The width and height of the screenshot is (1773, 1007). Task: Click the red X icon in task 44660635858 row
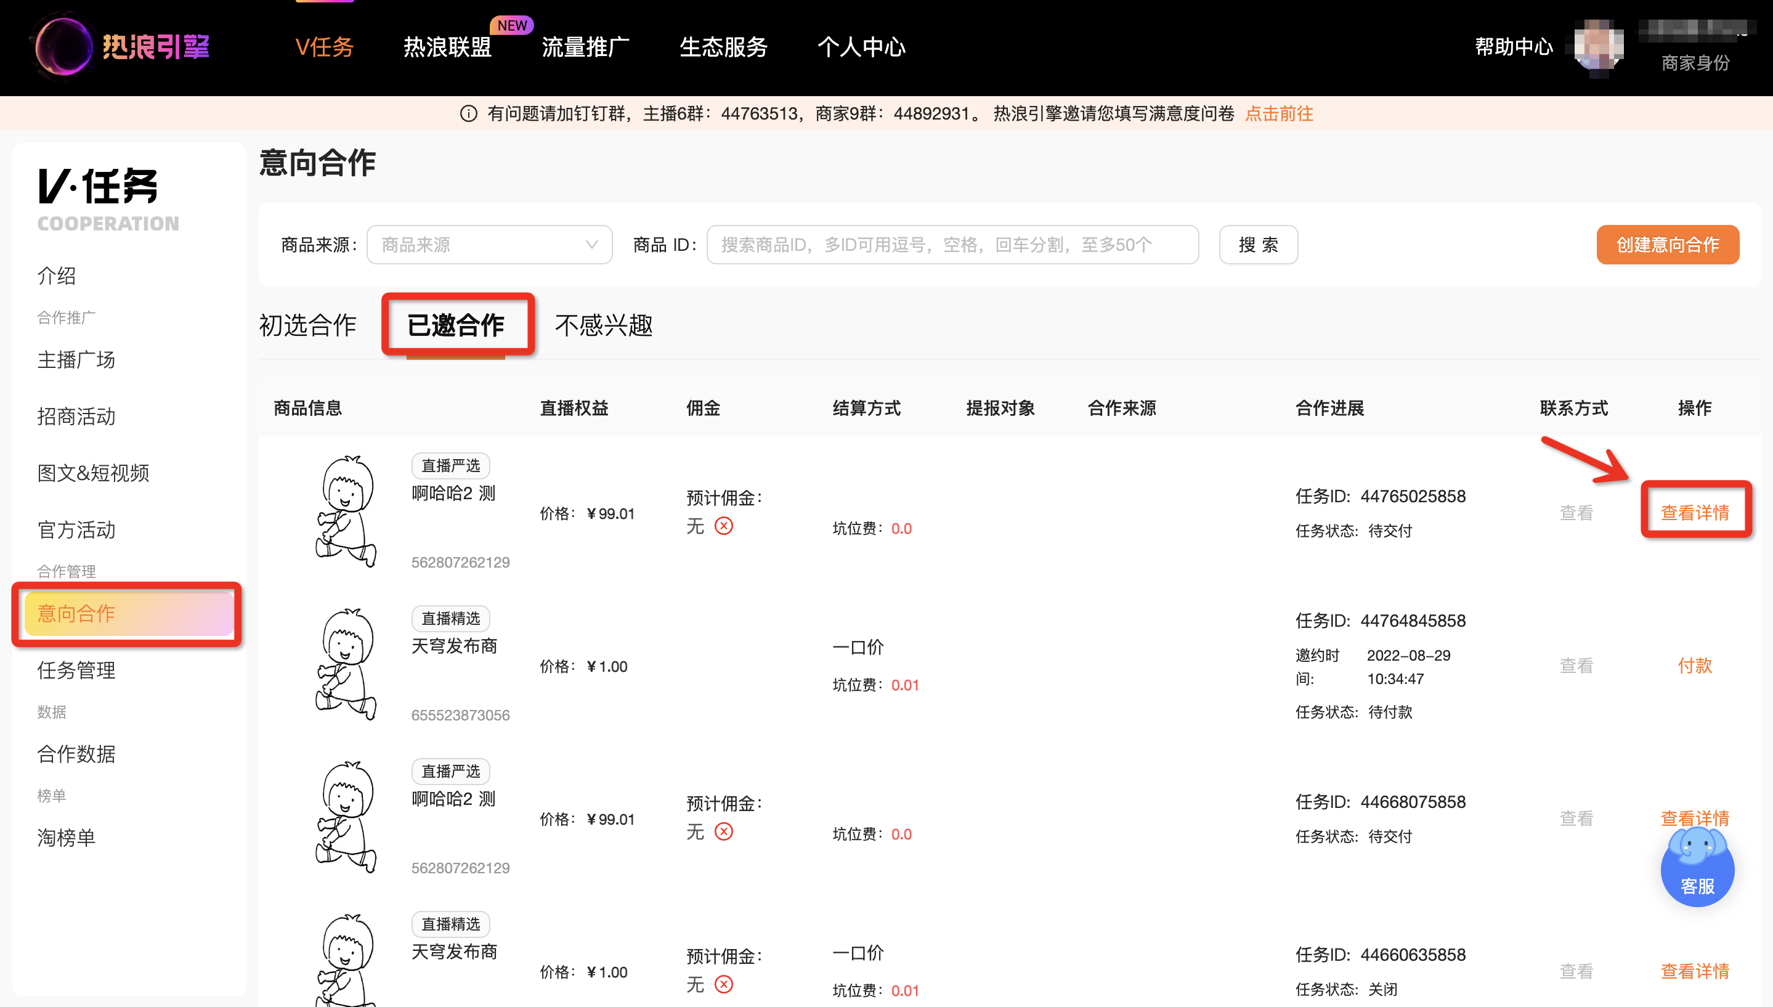click(724, 985)
